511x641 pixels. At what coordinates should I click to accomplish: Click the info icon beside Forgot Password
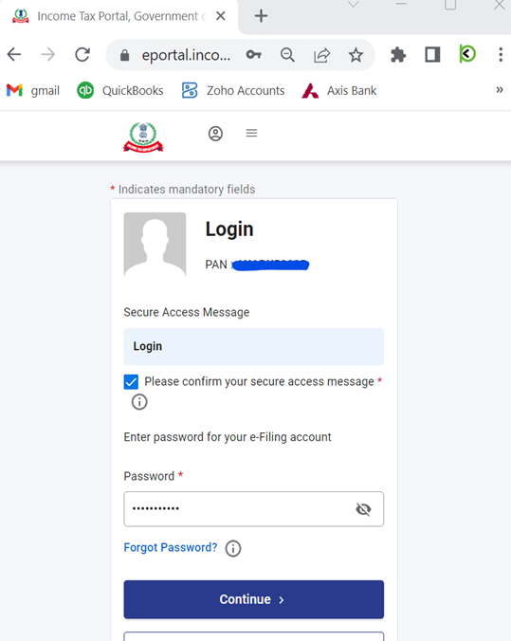pyautogui.click(x=233, y=548)
